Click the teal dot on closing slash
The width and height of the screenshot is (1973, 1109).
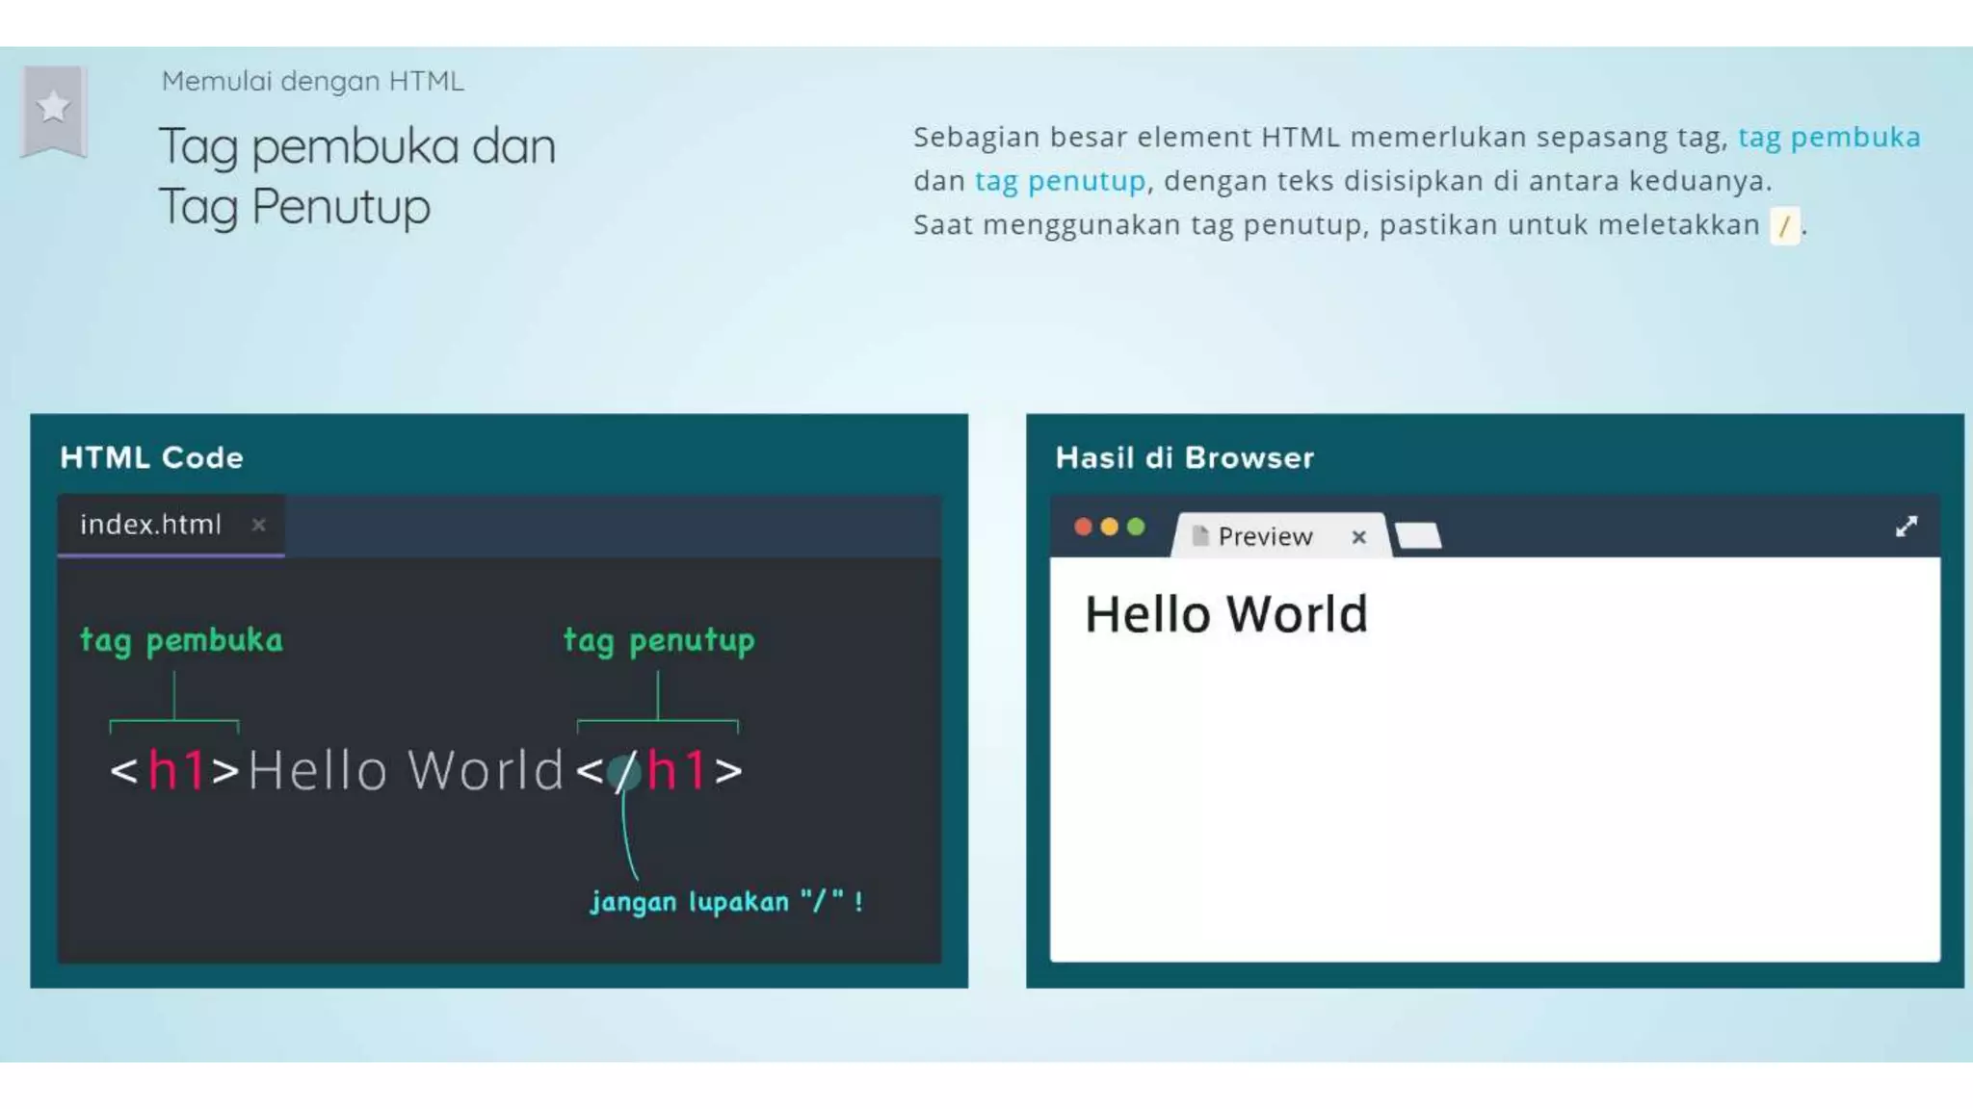click(624, 773)
